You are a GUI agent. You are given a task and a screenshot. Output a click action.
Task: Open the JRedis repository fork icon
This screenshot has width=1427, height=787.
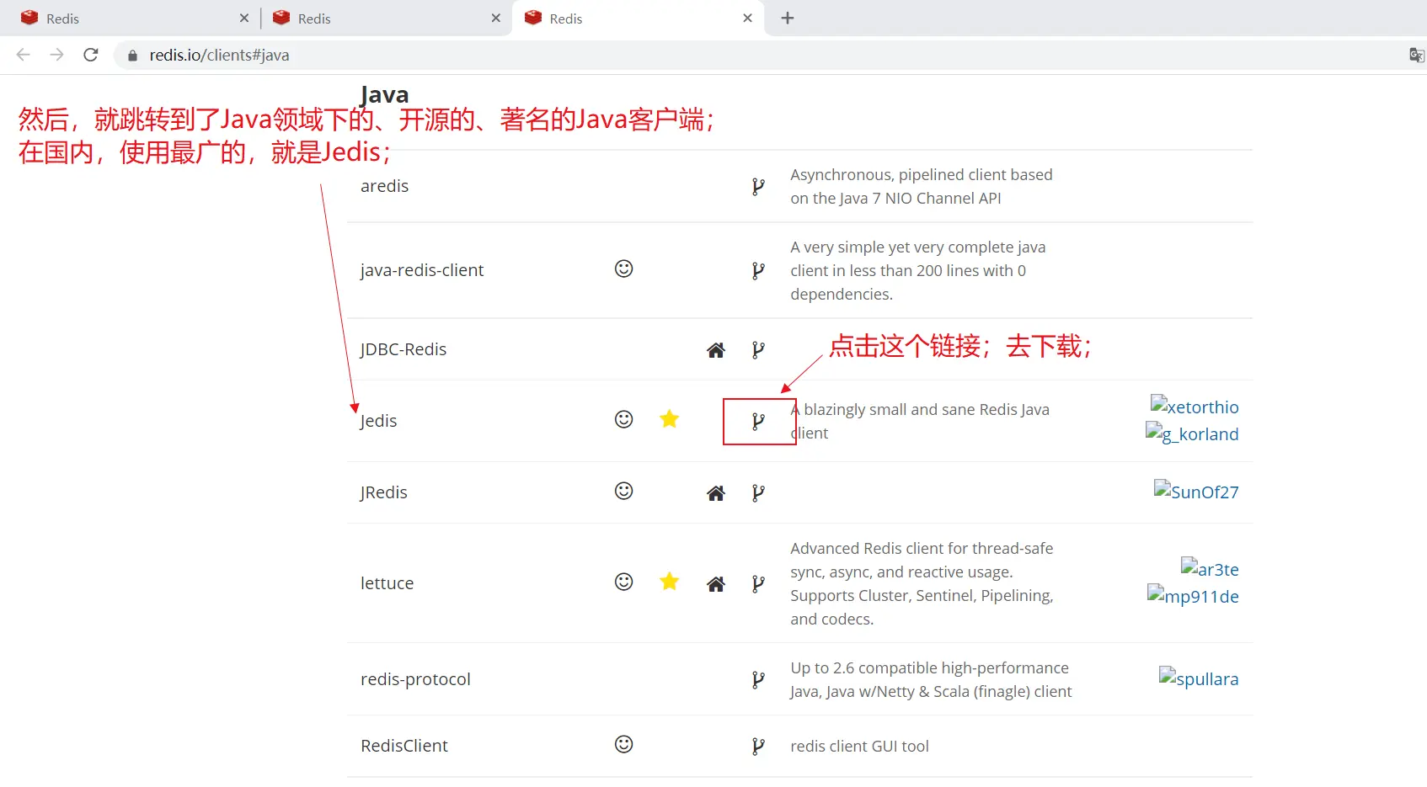[758, 492]
